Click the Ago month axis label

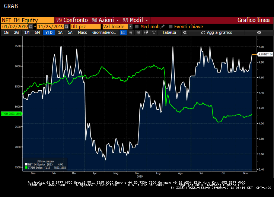180,173
